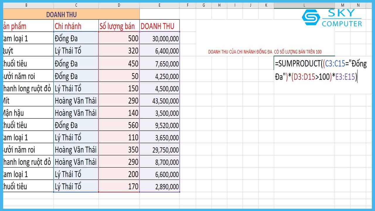The height and width of the screenshot is (211, 375).
Task: Select cell with quantity 500
Action: [x=119, y=38]
